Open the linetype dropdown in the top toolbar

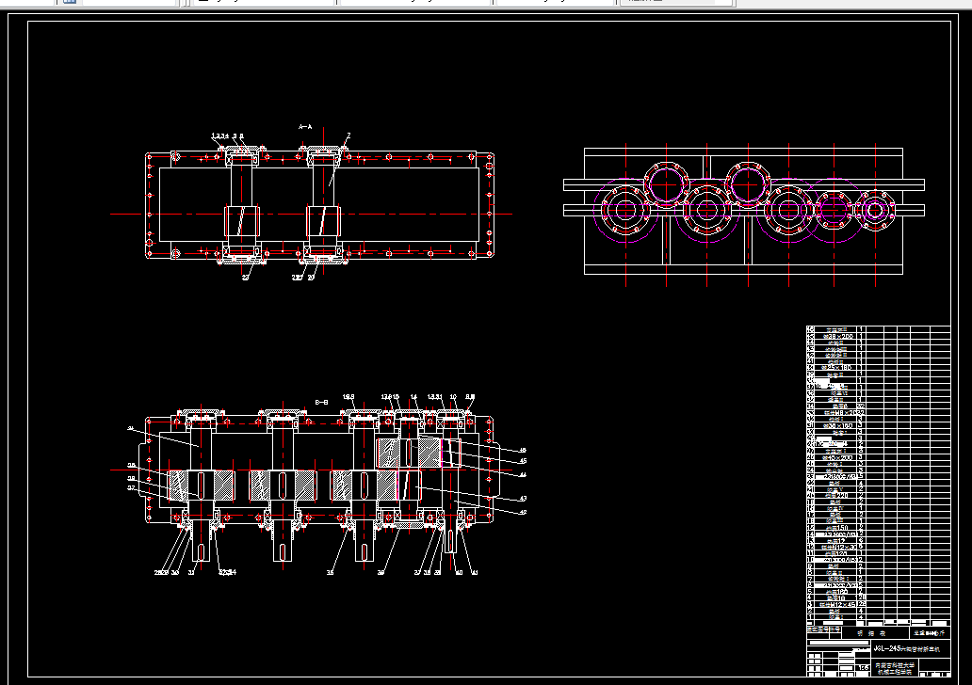point(416,2)
